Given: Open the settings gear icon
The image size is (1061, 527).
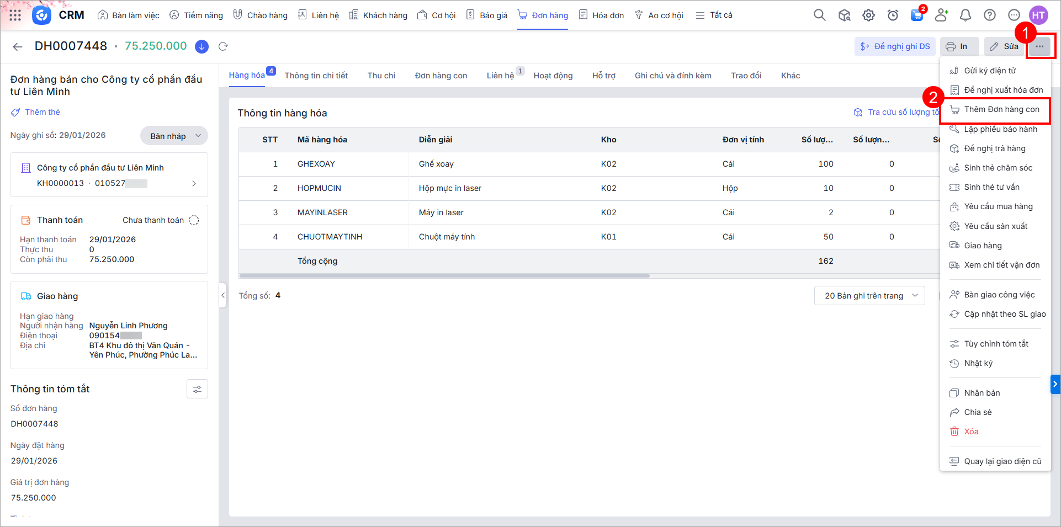Looking at the screenshot, I should 868,15.
